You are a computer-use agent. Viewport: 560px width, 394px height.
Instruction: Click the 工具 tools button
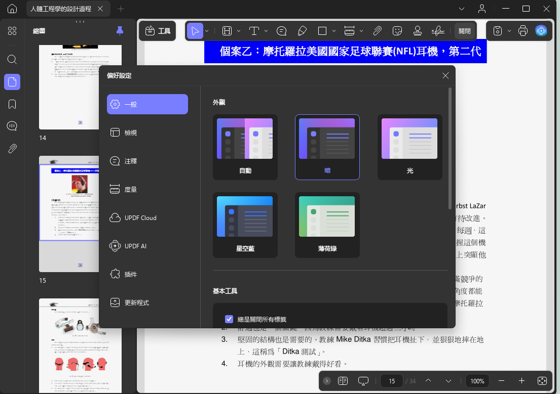(158, 31)
